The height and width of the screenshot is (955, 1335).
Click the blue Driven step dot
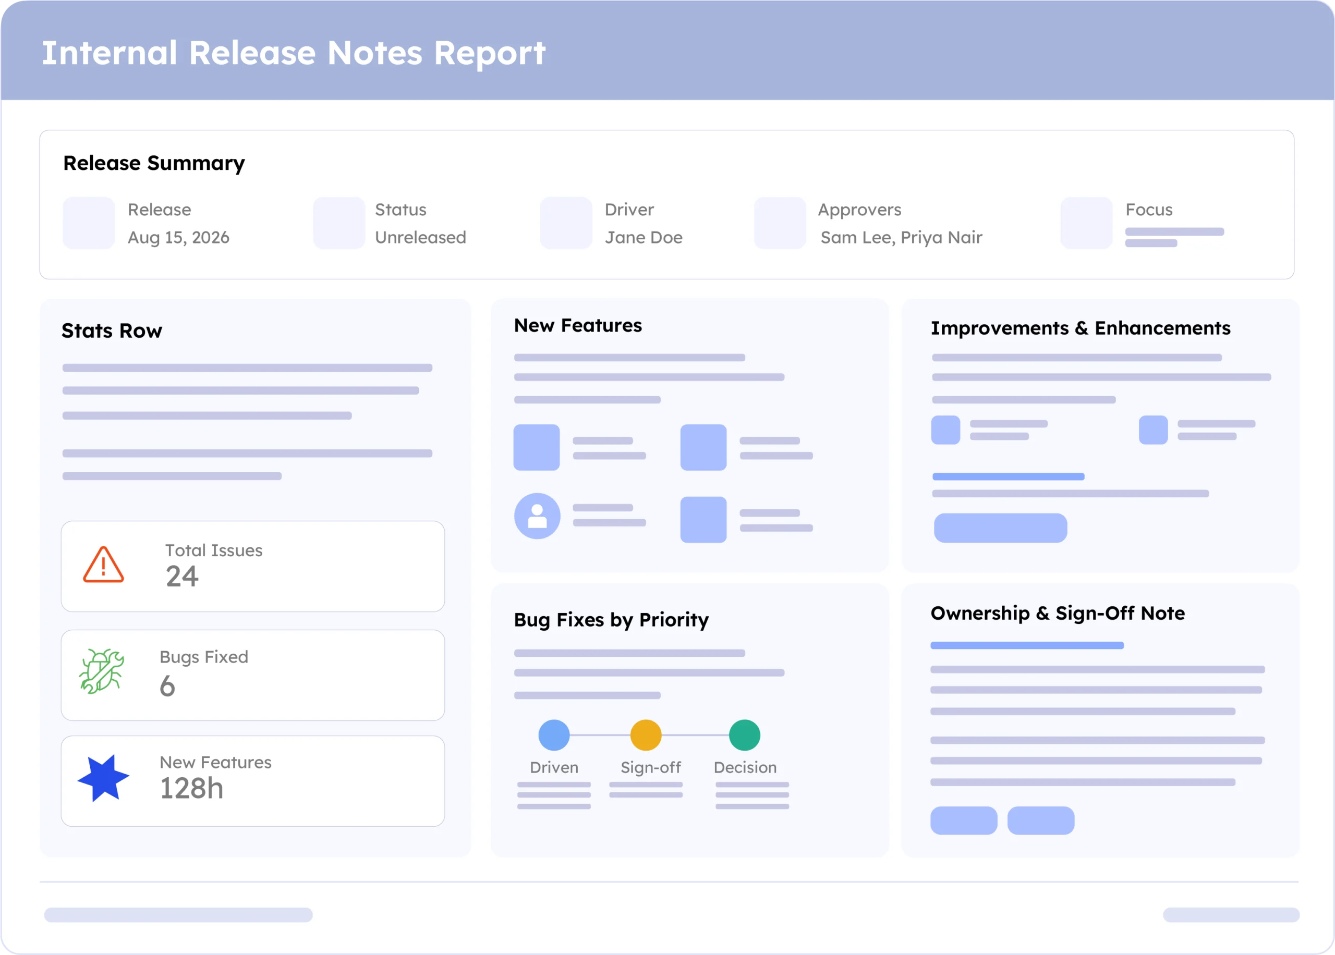coord(554,735)
